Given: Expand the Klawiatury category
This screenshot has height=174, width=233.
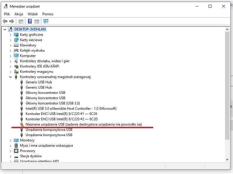Looking at the screenshot, I should coord(10,45).
